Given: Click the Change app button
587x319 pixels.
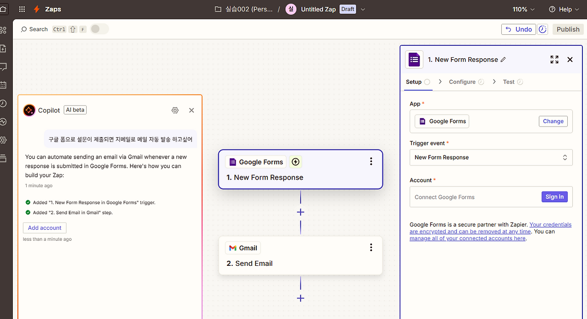Looking at the screenshot, I should 553,121.
